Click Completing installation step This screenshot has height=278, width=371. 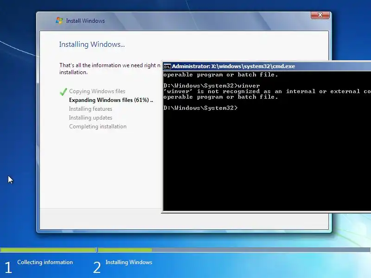[98, 126]
